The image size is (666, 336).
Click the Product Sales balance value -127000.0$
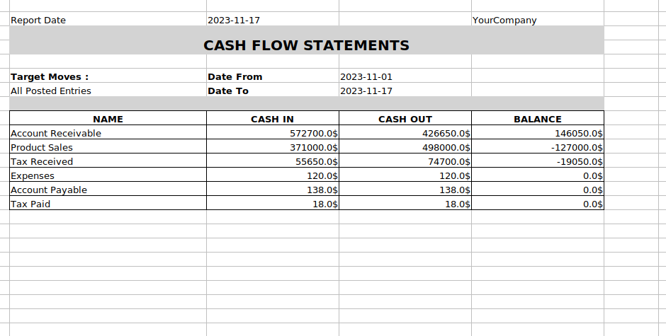(576, 148)
